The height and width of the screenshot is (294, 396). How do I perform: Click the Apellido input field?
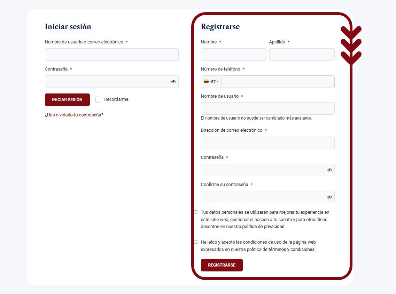click(x=302, y=55)
